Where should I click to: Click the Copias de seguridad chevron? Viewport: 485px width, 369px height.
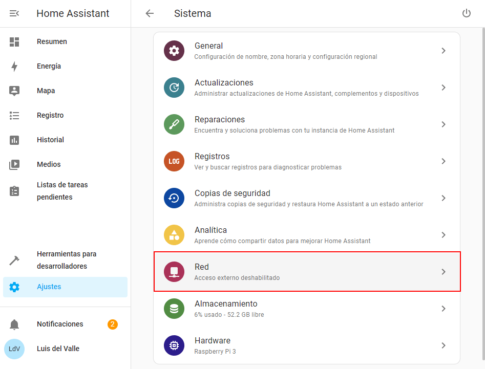pyautogui.click(x=444, y=198)
